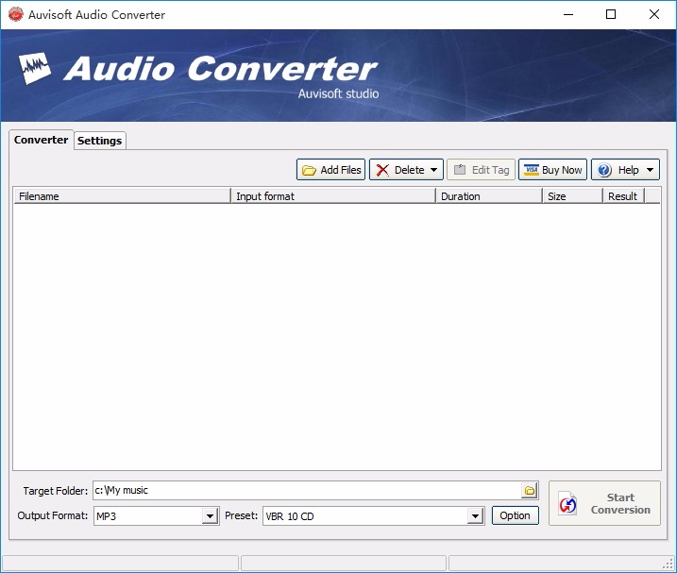Click the Result column header

coord(623,196)
